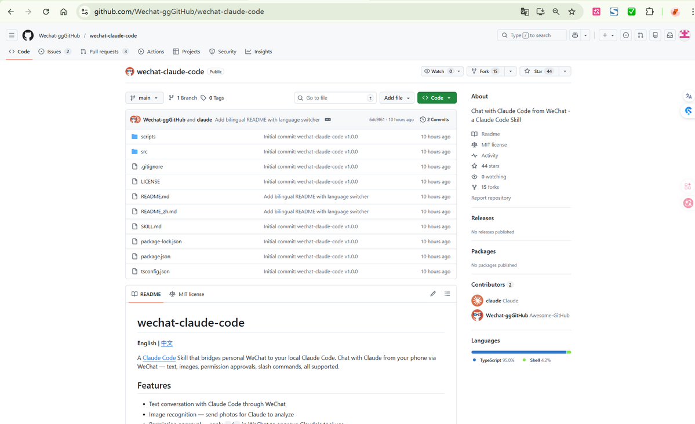Viewport: 695px width, 424px height.
Task: Open the SKILL.md file
Action: point(151,227)
